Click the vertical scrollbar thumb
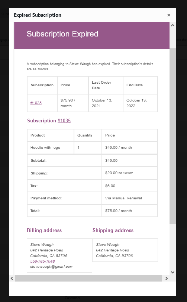Screen dimensions: 187x302 (x=173, y=136)
